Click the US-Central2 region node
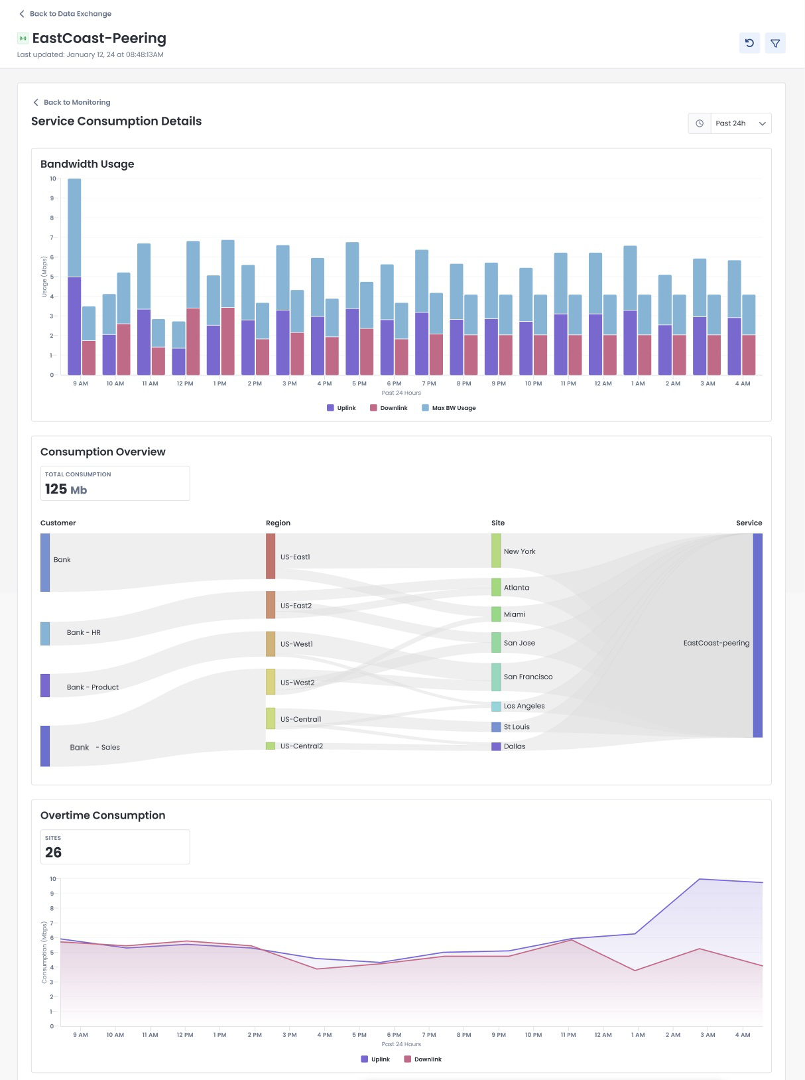Image resolution: width=805 pixels, height=1080 pixels. pos(271,746)
